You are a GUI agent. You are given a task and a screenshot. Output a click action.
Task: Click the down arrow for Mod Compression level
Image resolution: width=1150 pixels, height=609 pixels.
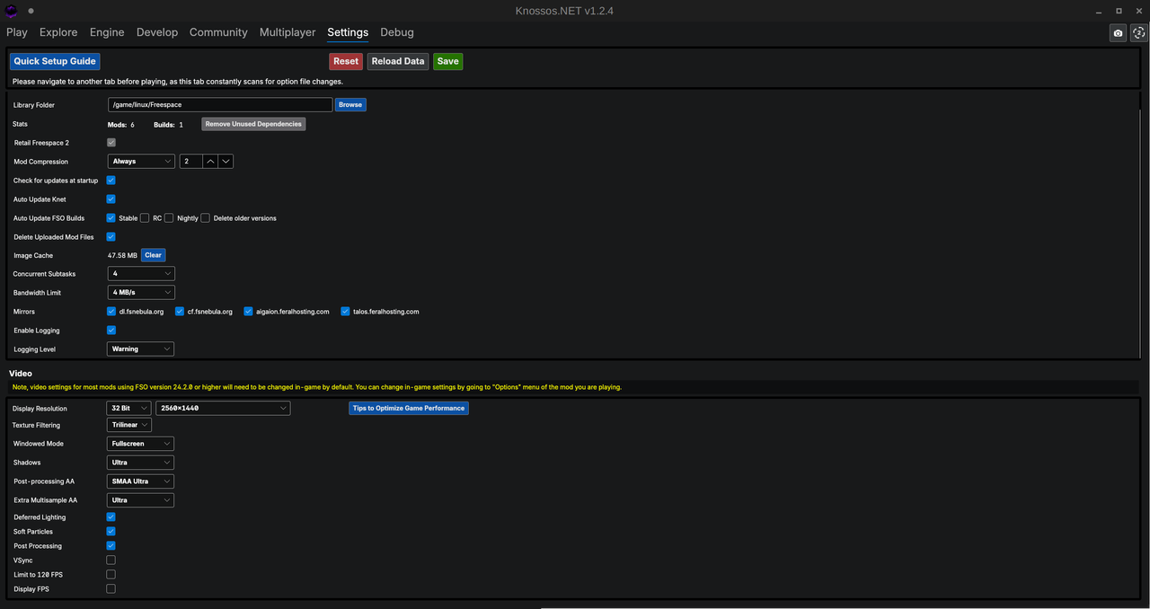(x=226, y=162)
